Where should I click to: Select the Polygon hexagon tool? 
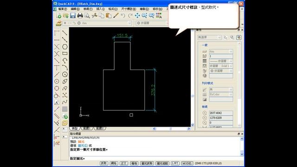65,46
